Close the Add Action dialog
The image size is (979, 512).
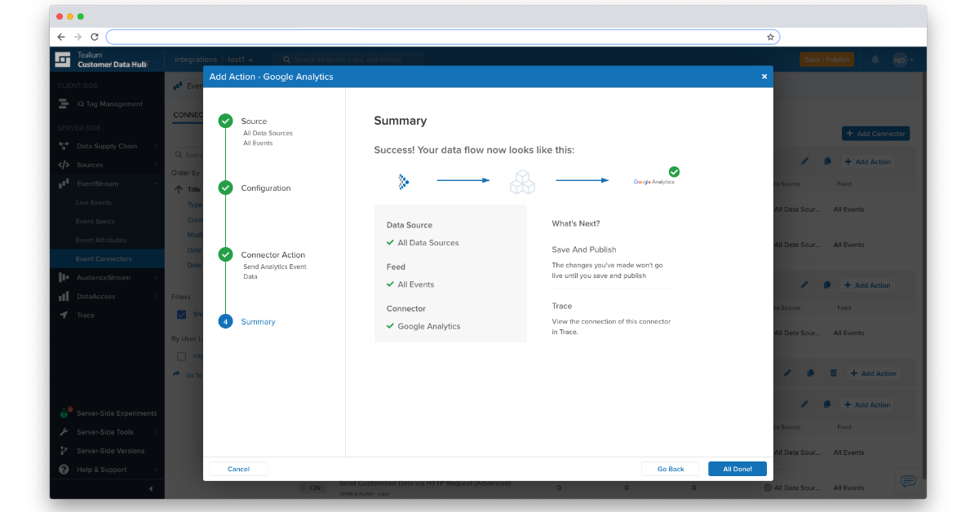click(764, 77)
